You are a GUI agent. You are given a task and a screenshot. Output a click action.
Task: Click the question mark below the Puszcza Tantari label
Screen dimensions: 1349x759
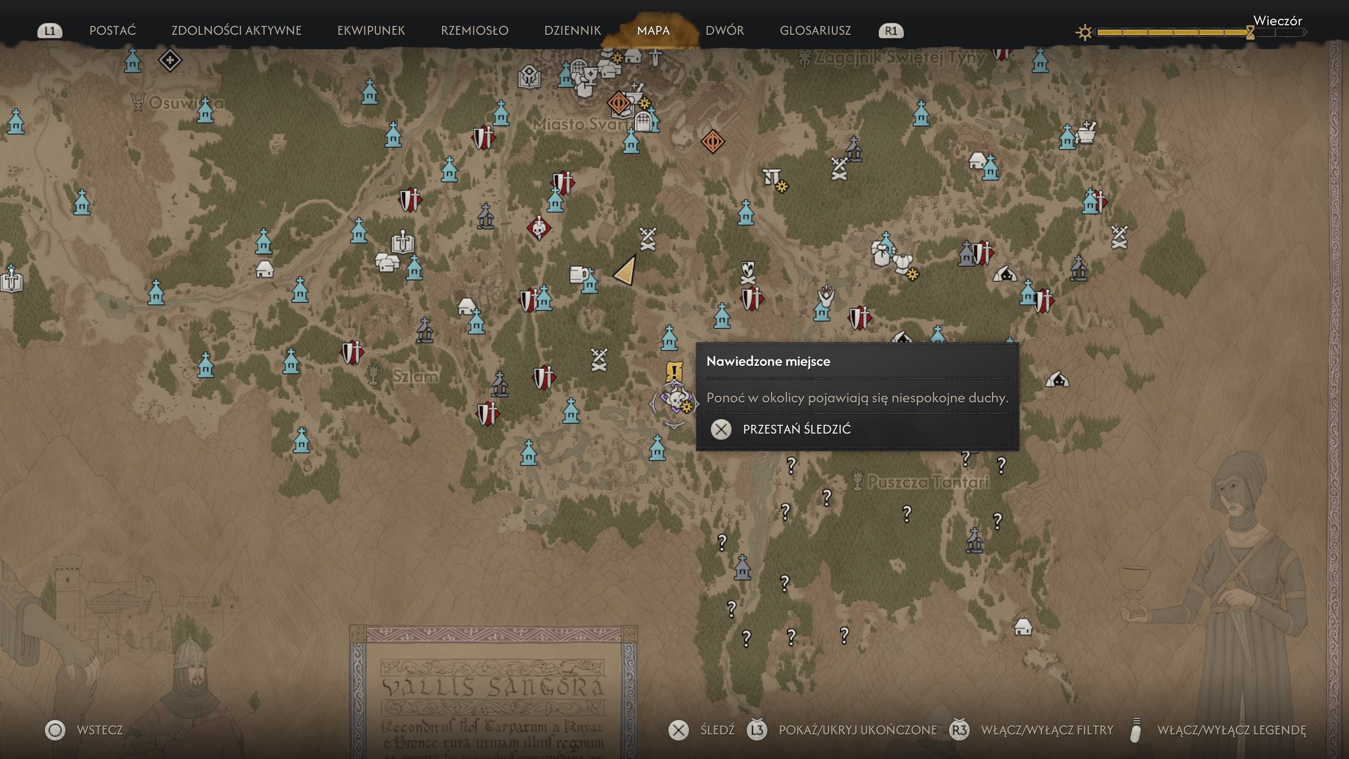(906, 514)
